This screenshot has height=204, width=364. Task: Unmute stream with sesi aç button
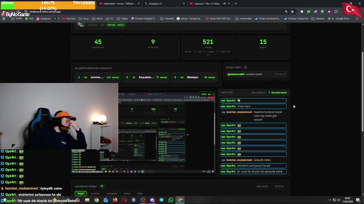point(206,94)
